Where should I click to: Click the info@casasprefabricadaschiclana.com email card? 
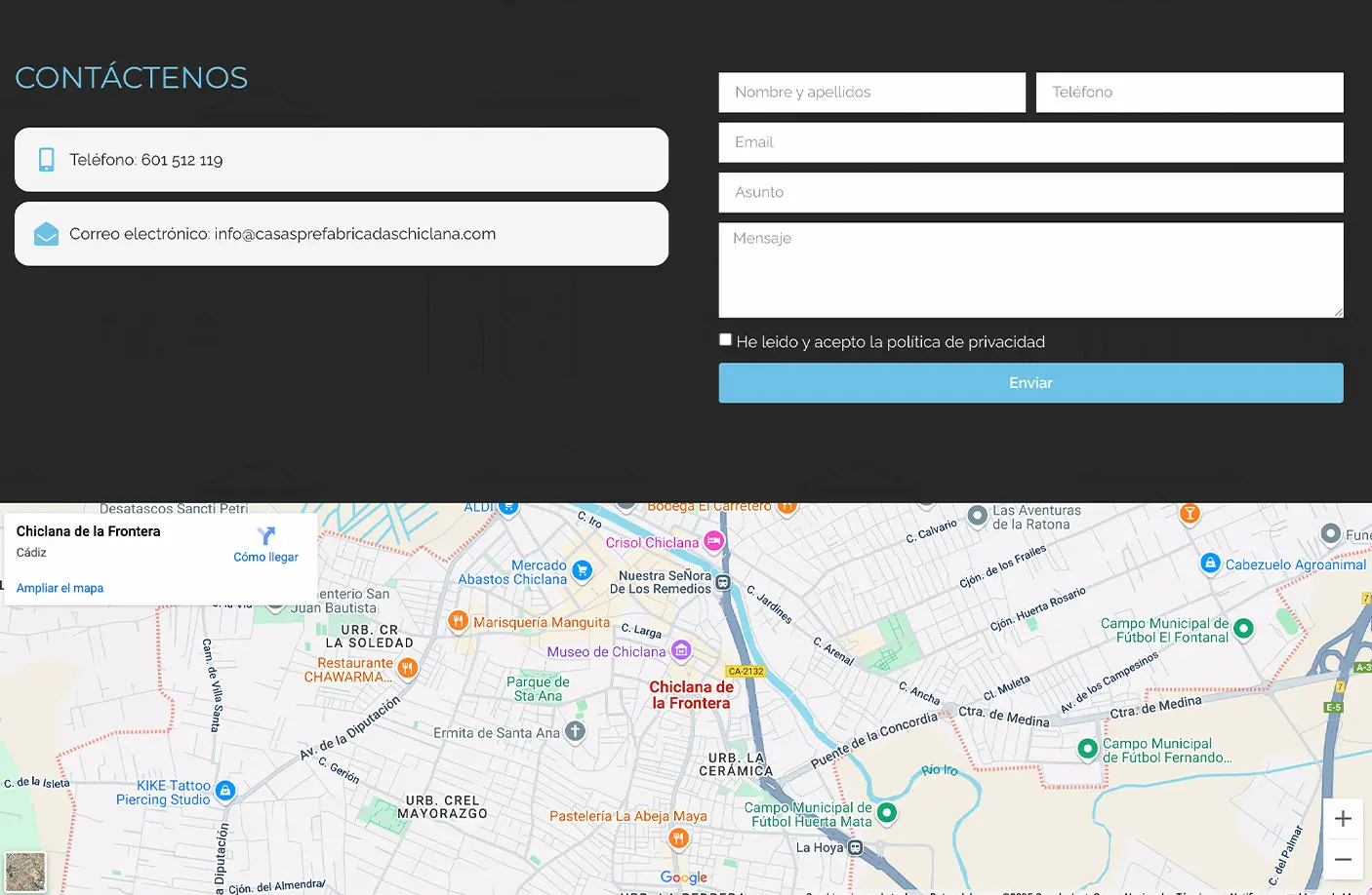pos(342,234)
